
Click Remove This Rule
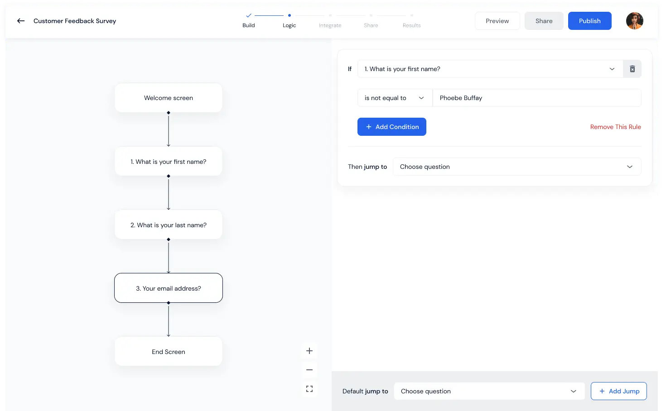coord(615,127)
